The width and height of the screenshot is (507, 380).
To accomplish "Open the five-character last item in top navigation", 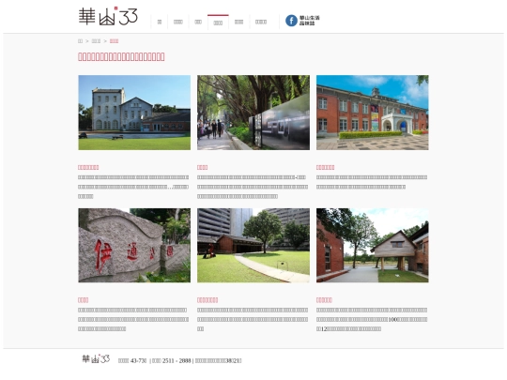I will (261, 22).
